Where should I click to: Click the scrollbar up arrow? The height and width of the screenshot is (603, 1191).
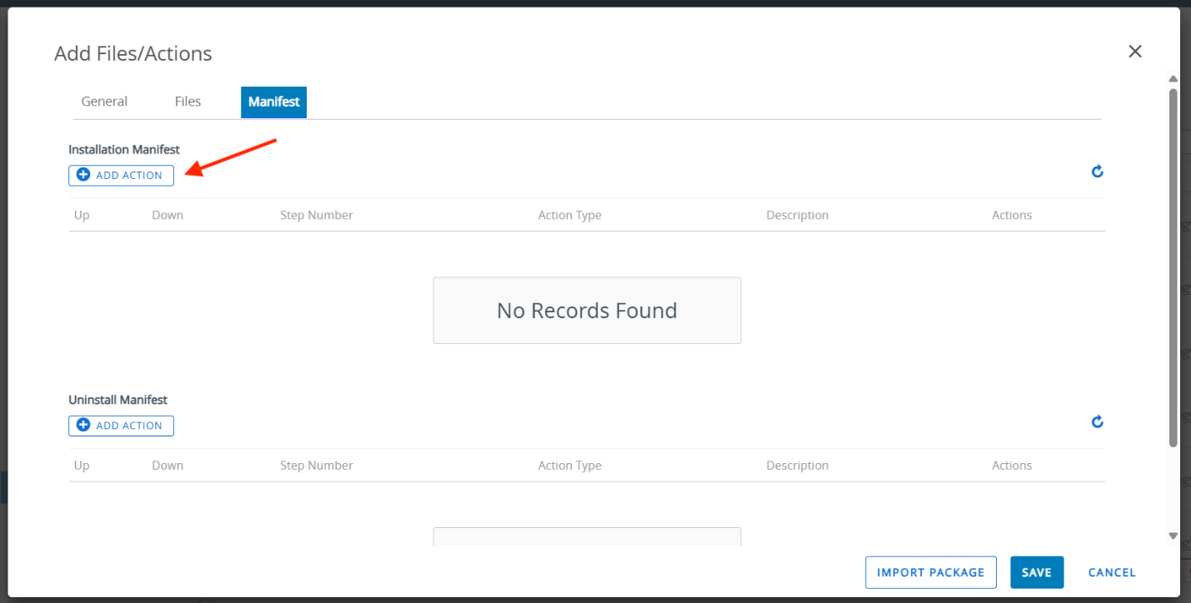[1173, 79]
